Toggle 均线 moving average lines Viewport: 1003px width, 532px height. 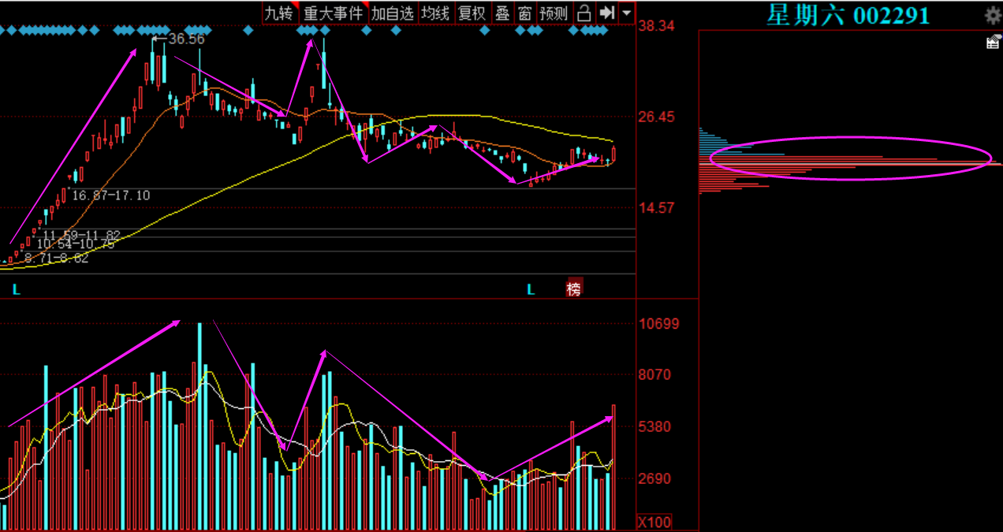click(x=435, y=13)
